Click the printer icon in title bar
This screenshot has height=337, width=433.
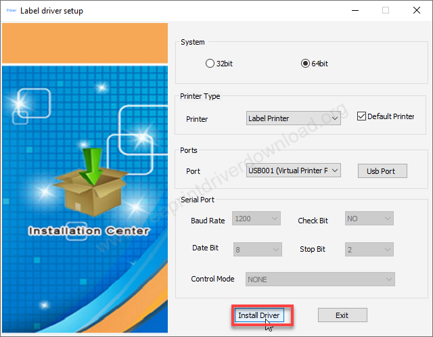tap(10, 11)
